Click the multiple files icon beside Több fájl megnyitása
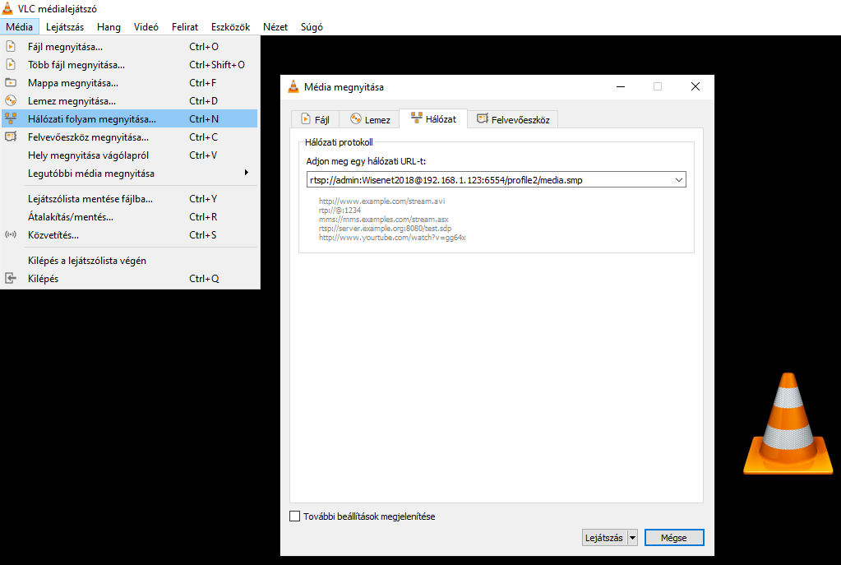The image size is (841, 565). tap(11, 64)
